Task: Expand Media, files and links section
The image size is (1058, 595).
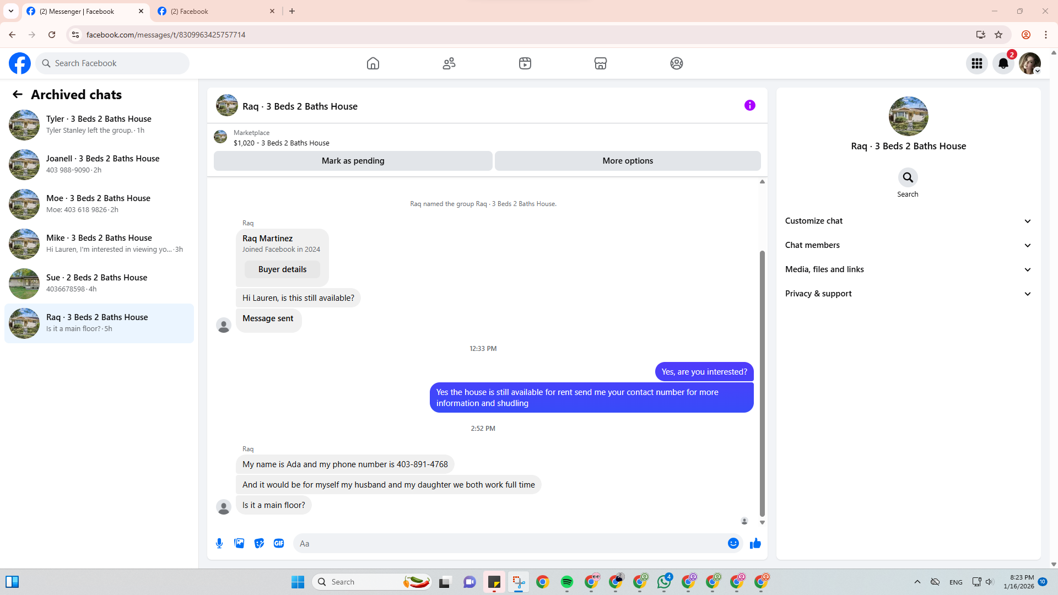Action: pyautogui.click(x=908, y=269)
